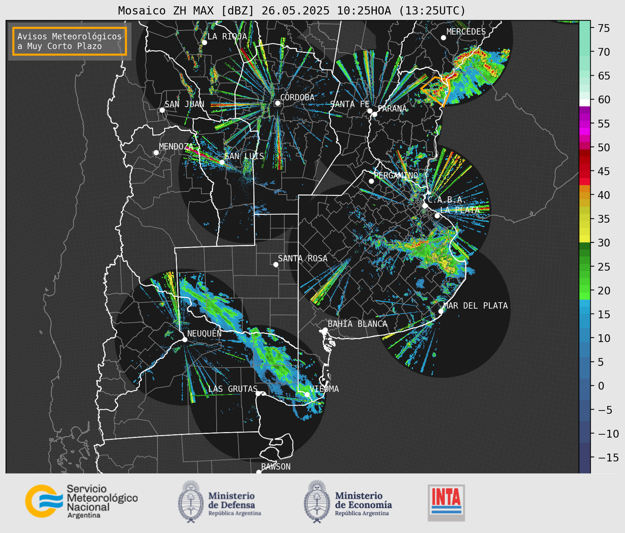Select the Santa Fe city marker
Screen dimensions: 625x533
[x=370, y=111]
